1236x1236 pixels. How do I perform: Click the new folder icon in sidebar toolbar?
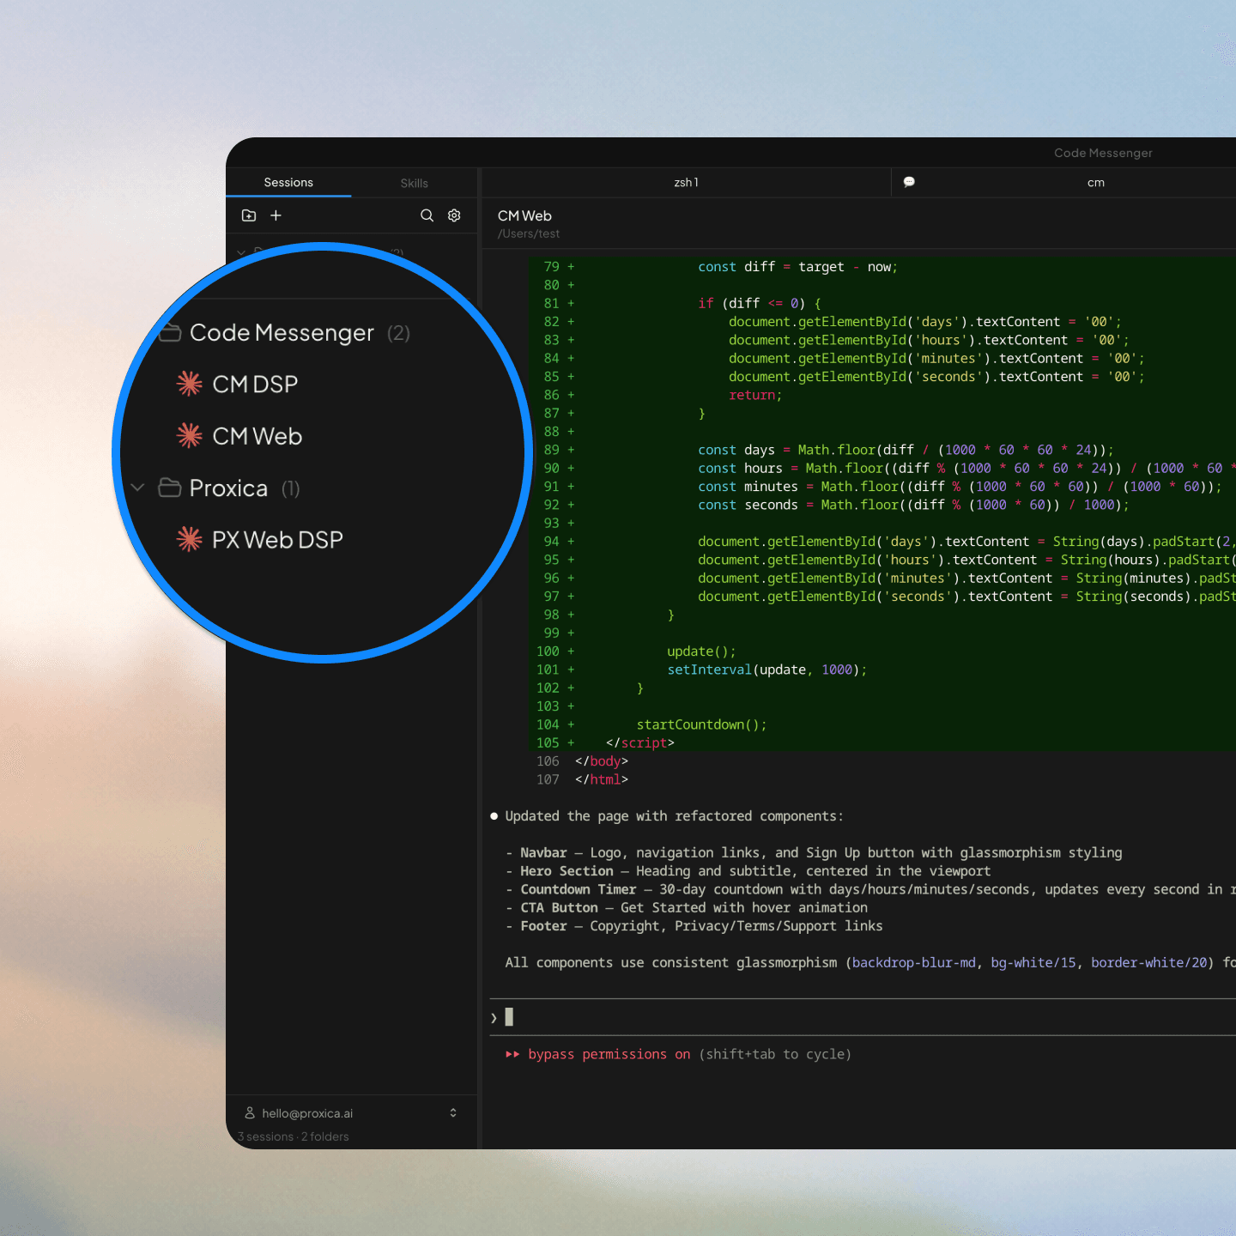coord(249,215)
